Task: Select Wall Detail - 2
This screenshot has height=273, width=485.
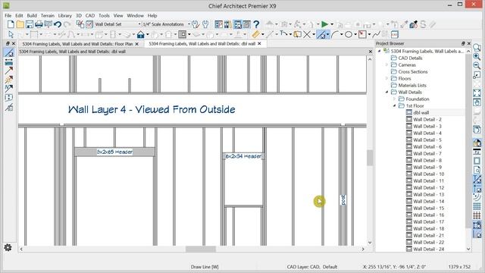Action: click(x=427, y=120)
